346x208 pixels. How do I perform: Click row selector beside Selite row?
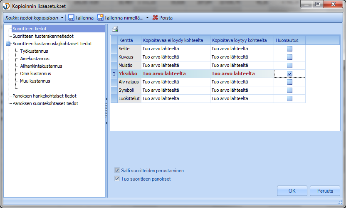click(114, 49)
